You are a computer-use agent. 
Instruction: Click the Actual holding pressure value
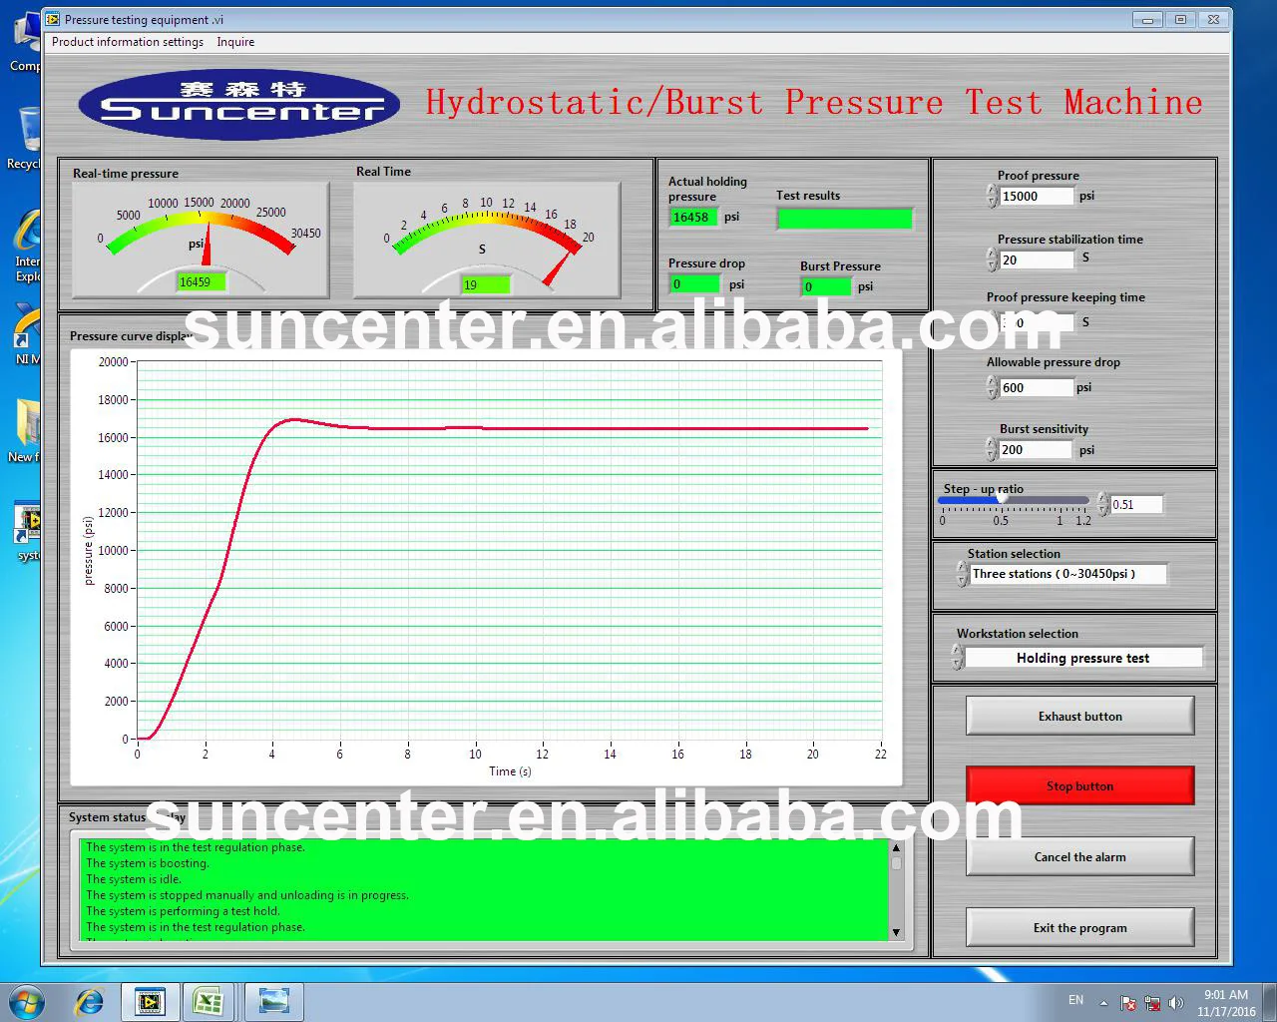pos(692,217)
